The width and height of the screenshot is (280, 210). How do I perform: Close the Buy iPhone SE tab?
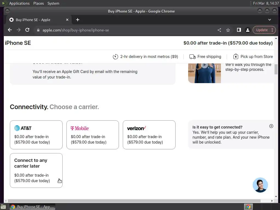pyautogui.click(x=67, y=20)
